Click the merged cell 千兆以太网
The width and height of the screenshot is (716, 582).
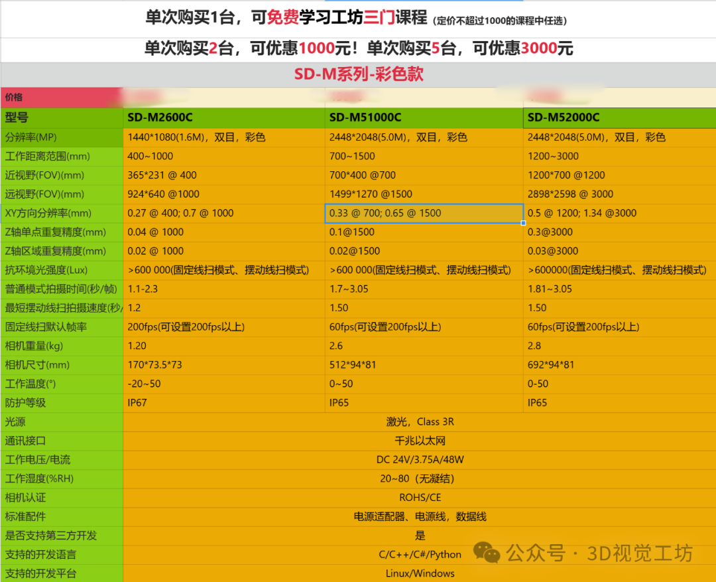tap(420, 441)
